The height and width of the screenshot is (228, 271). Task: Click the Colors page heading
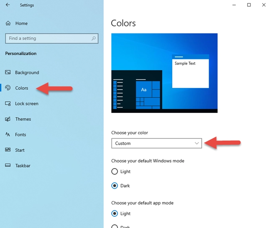[x=123, y=23]
